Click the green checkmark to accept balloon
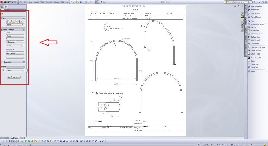 2,14
